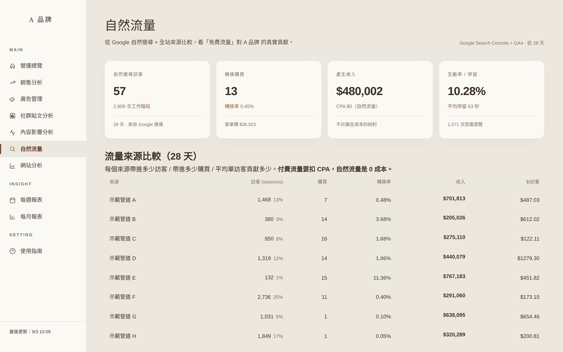The height and width of the screenshot is (352, 563).
Task: Open the 每週報表 report
Action: [43, 200]
